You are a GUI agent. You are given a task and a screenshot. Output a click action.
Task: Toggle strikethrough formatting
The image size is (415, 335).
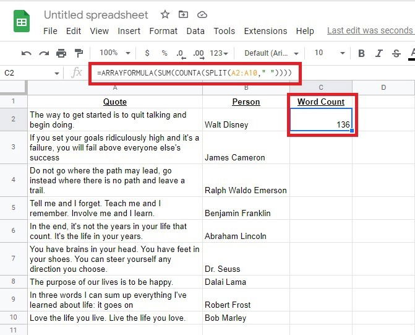click(396, 53)
